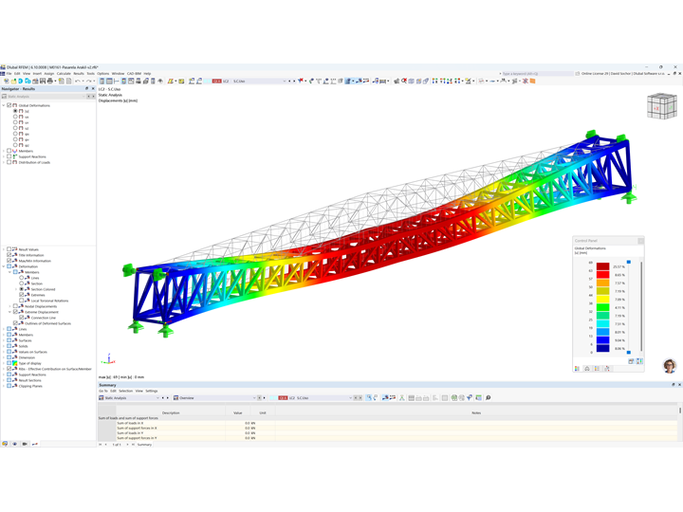This screenshot has height=512, width=683.
Task: Click the Save icon in the main toolbar
Action: click(43, 81)
